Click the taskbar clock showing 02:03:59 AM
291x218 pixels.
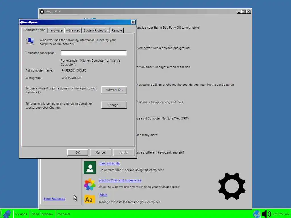(281, 214)
